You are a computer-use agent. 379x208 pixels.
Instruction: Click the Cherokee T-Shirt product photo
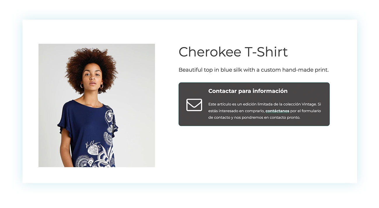pyautogui.click(x=96, y=105)
